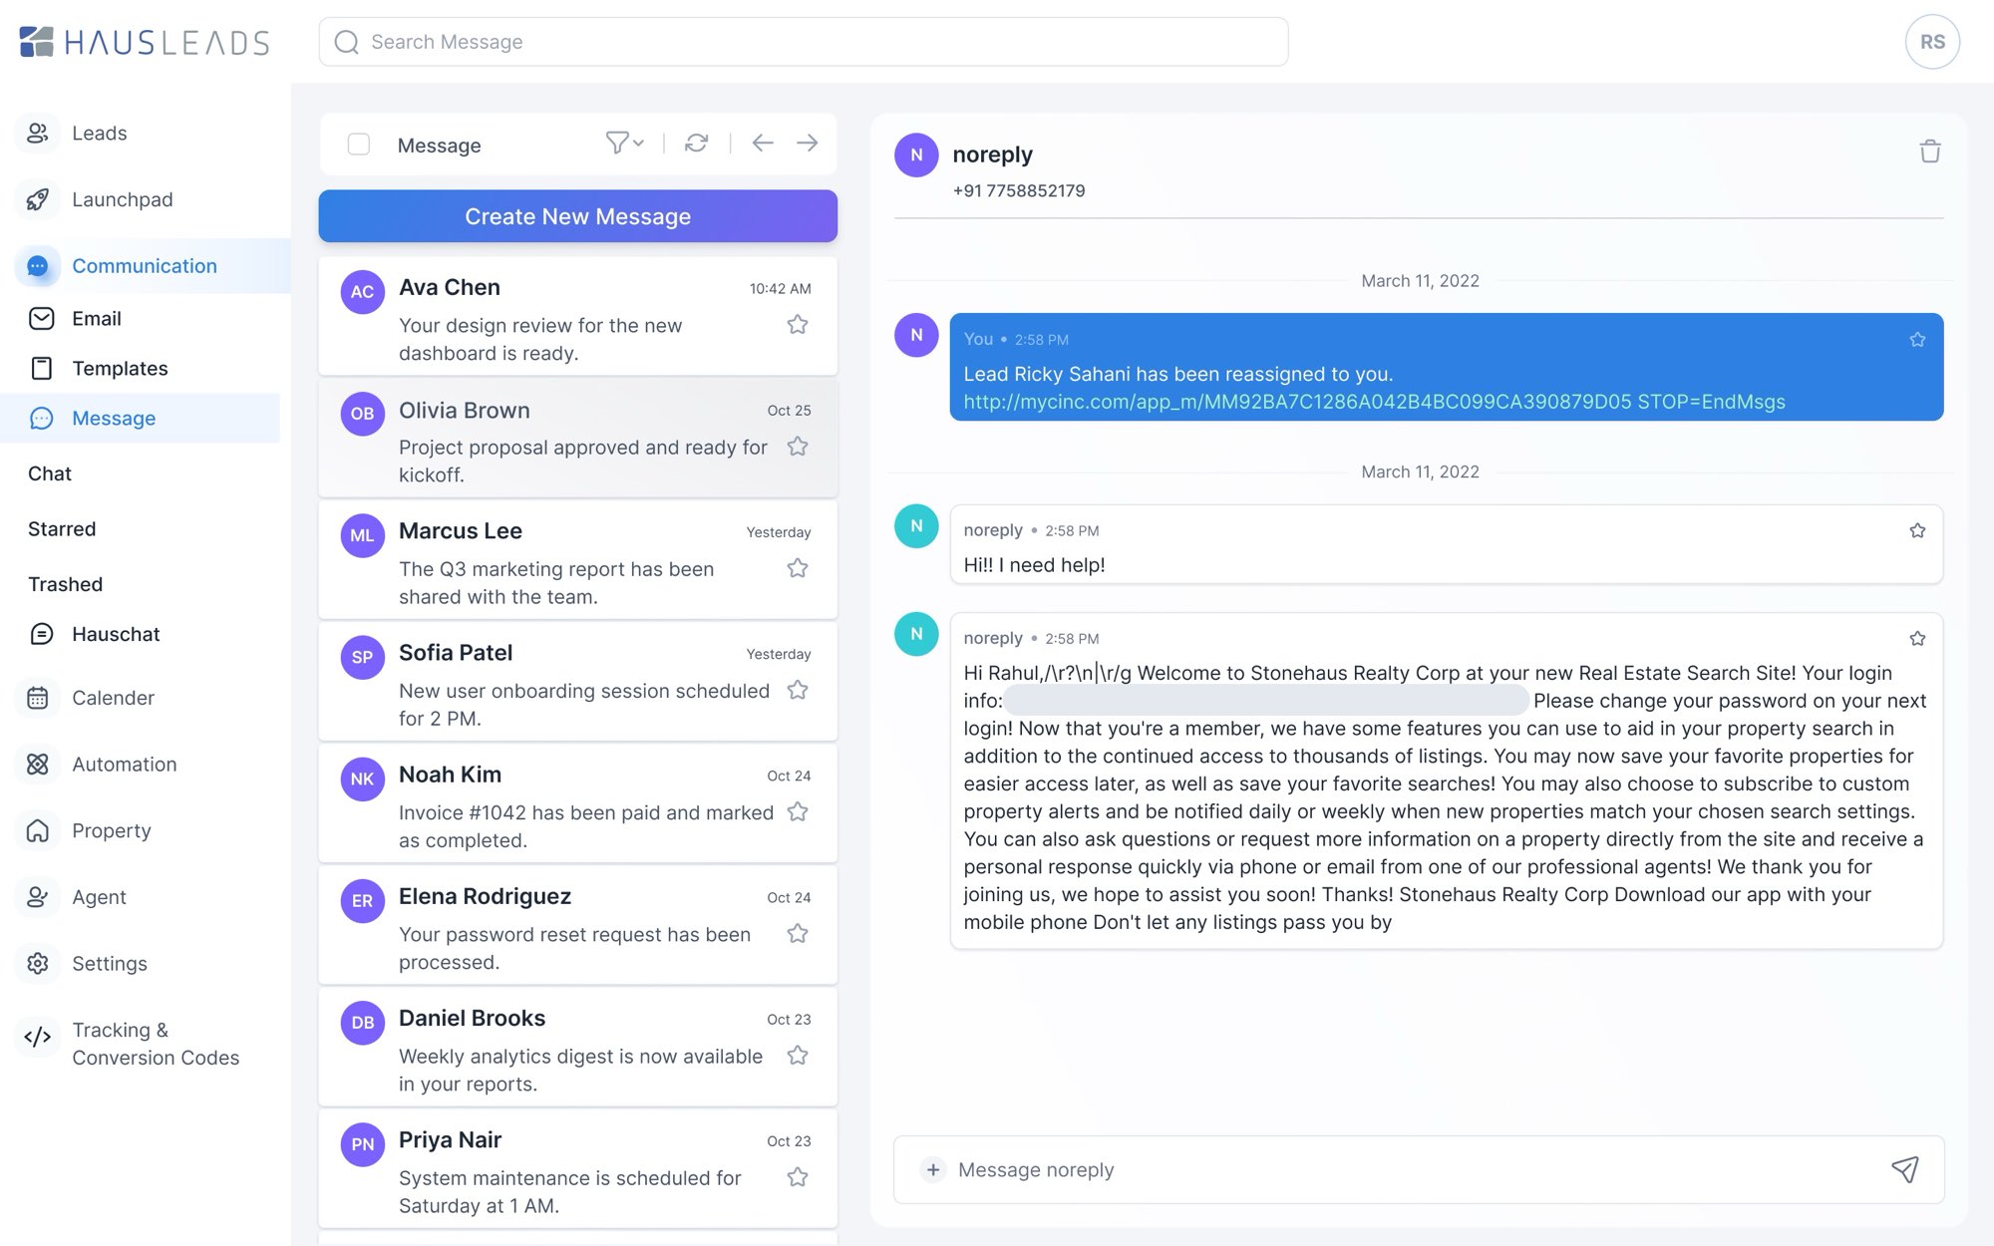Open the message filter dropdown
The image size is (1994, 1246).
coord(624,144)
